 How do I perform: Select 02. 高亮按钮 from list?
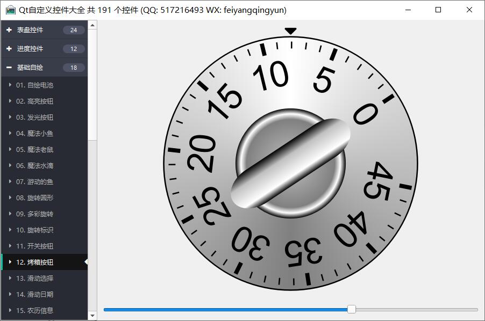click(34, 101)
